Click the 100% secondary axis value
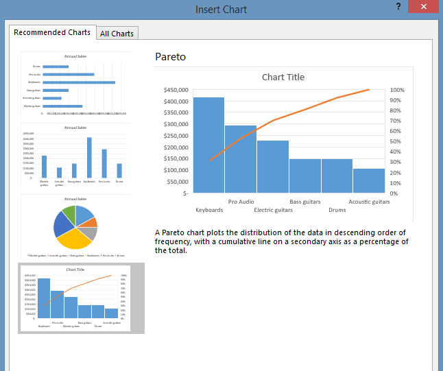Screen dimensions: 443x371 tap(397, 90)
